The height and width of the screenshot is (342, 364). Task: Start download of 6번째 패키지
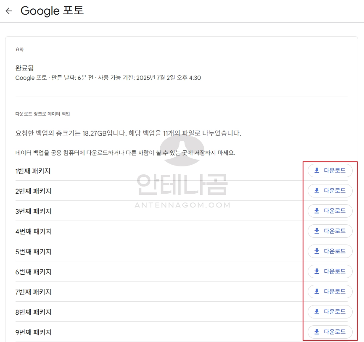point(330,271)
